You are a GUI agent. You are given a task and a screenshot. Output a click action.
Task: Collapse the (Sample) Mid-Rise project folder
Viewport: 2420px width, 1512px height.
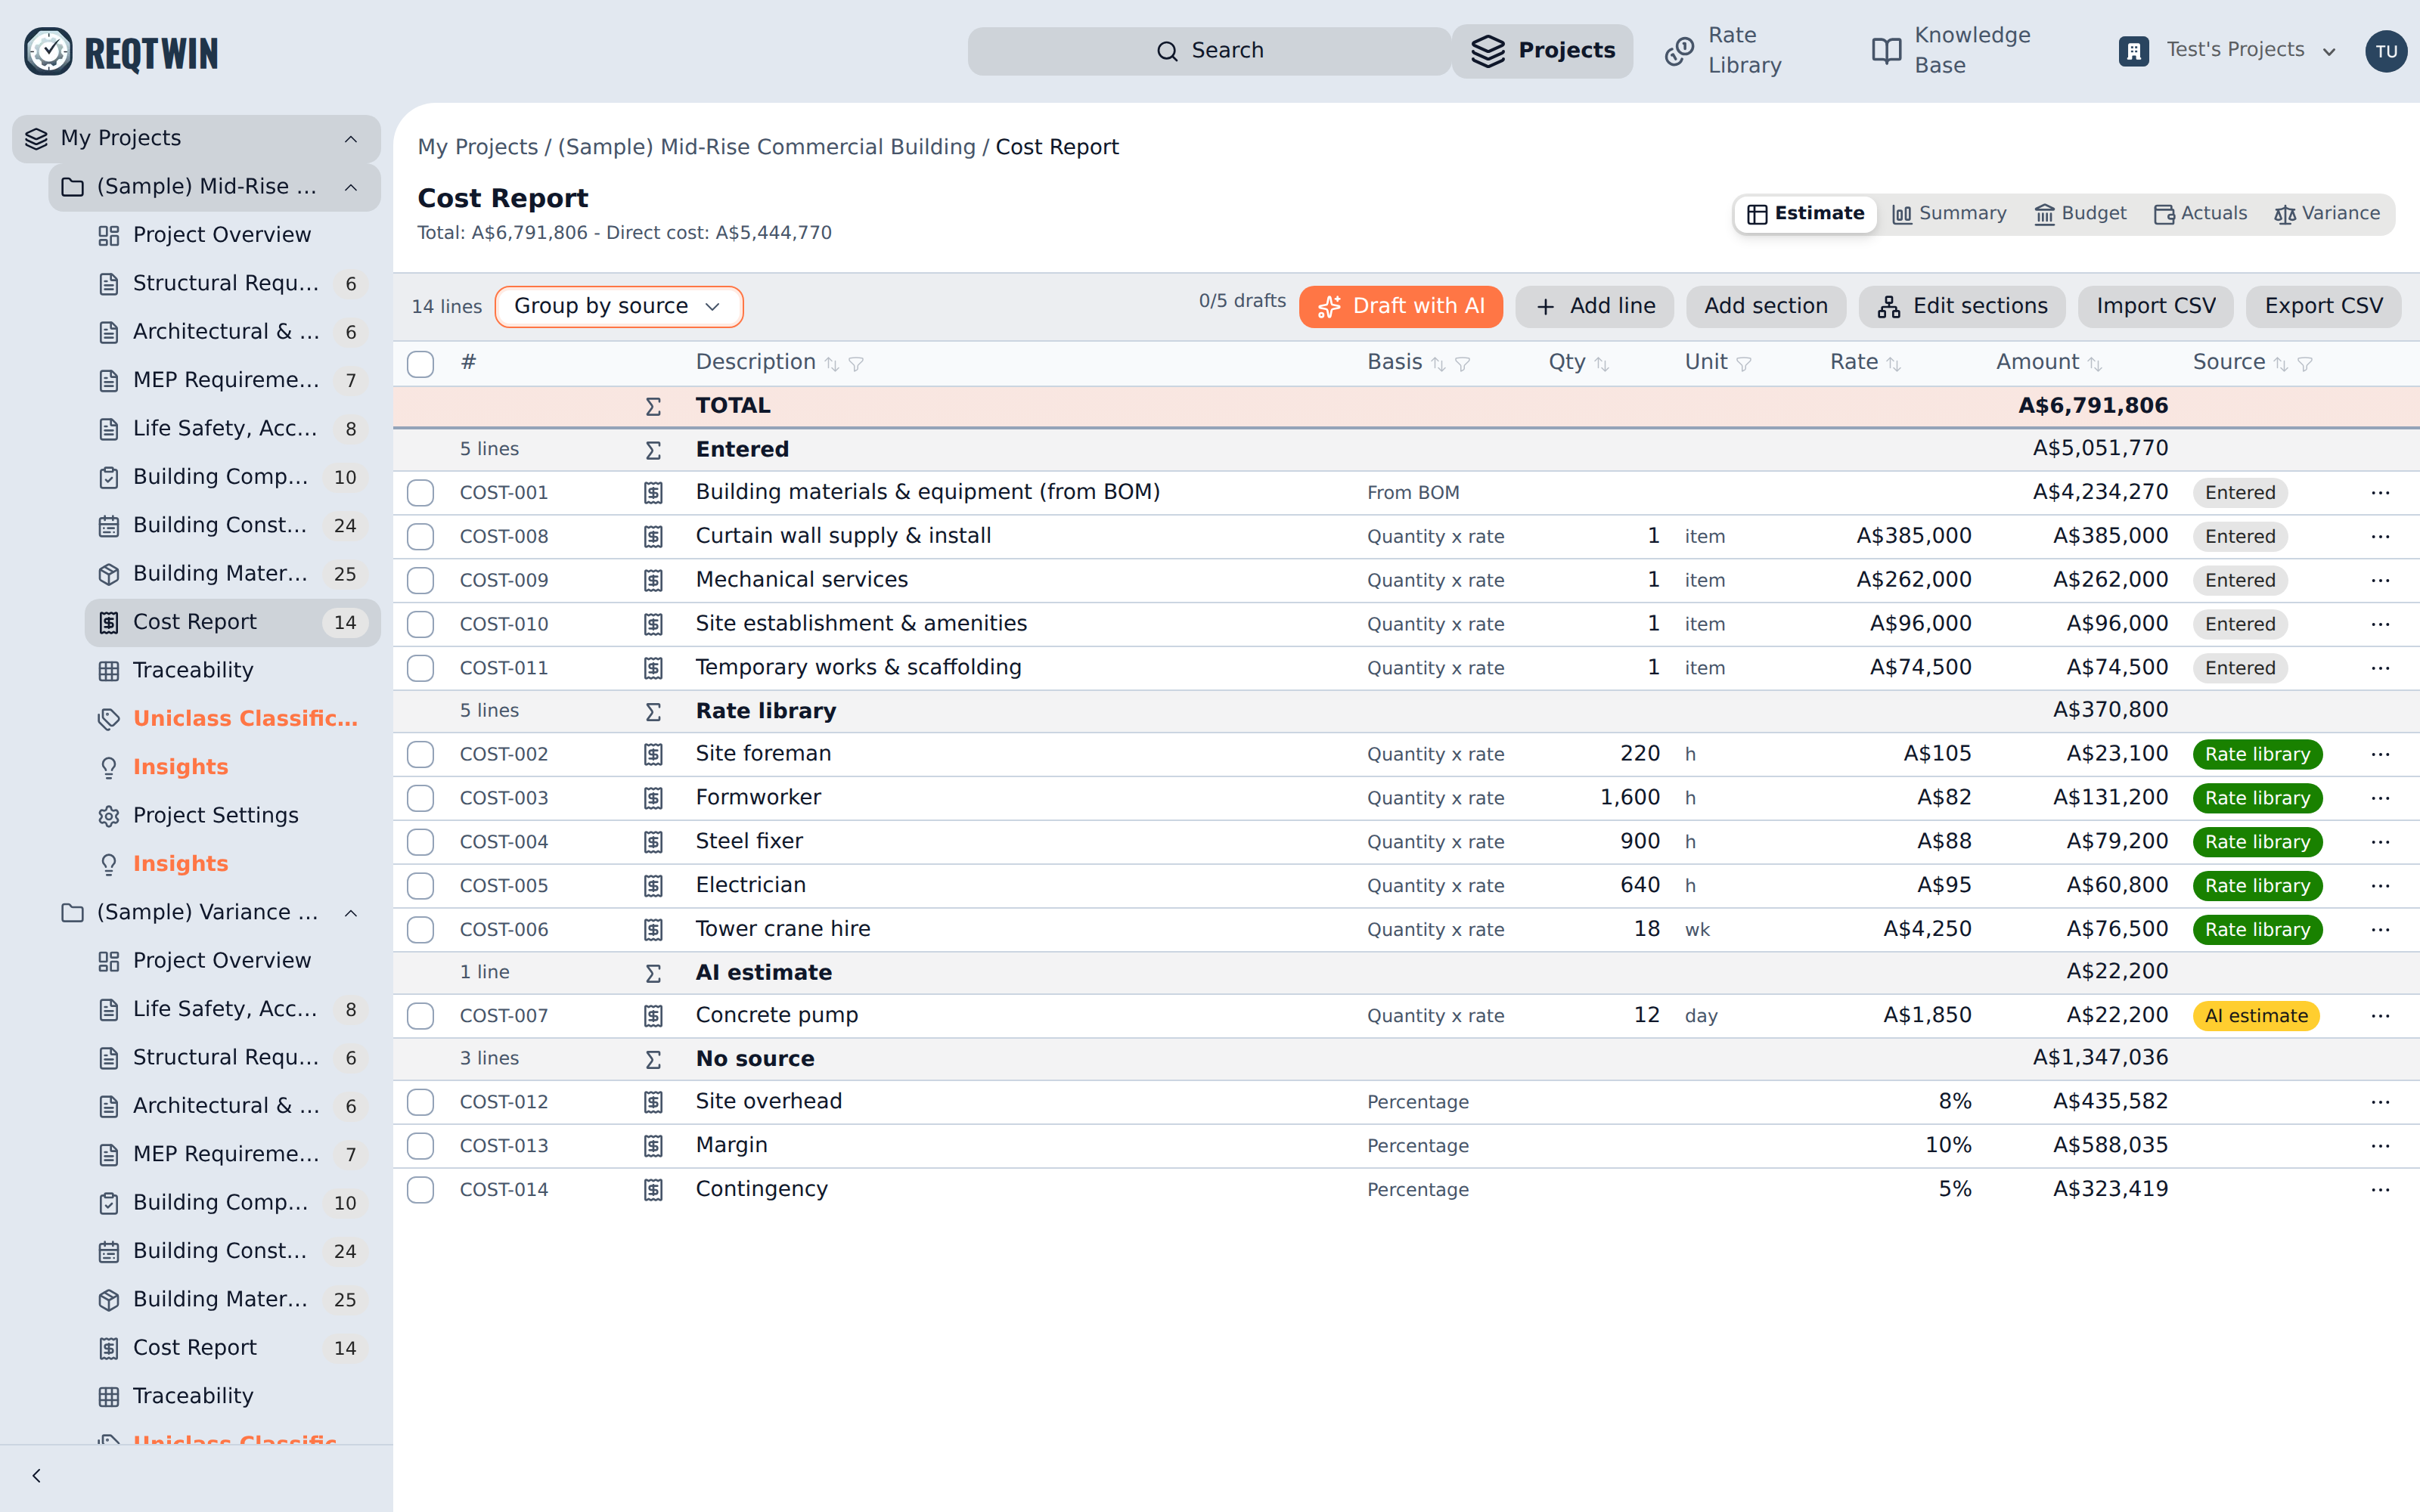click(x=350, y=187)
